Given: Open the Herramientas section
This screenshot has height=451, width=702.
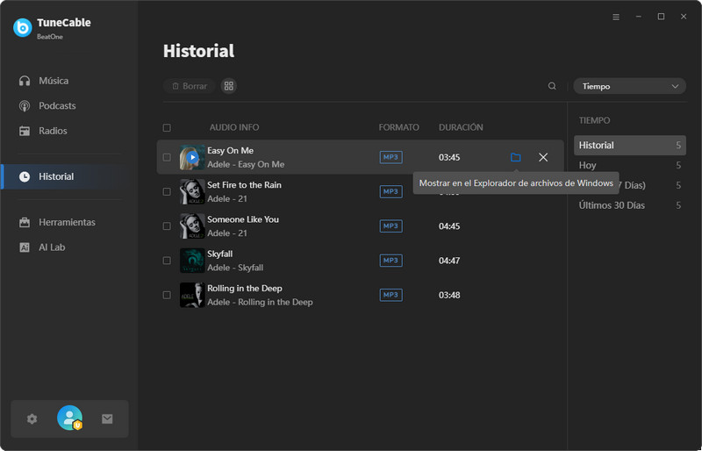Looking at the screenshot, I should click(x=67, y=223).
